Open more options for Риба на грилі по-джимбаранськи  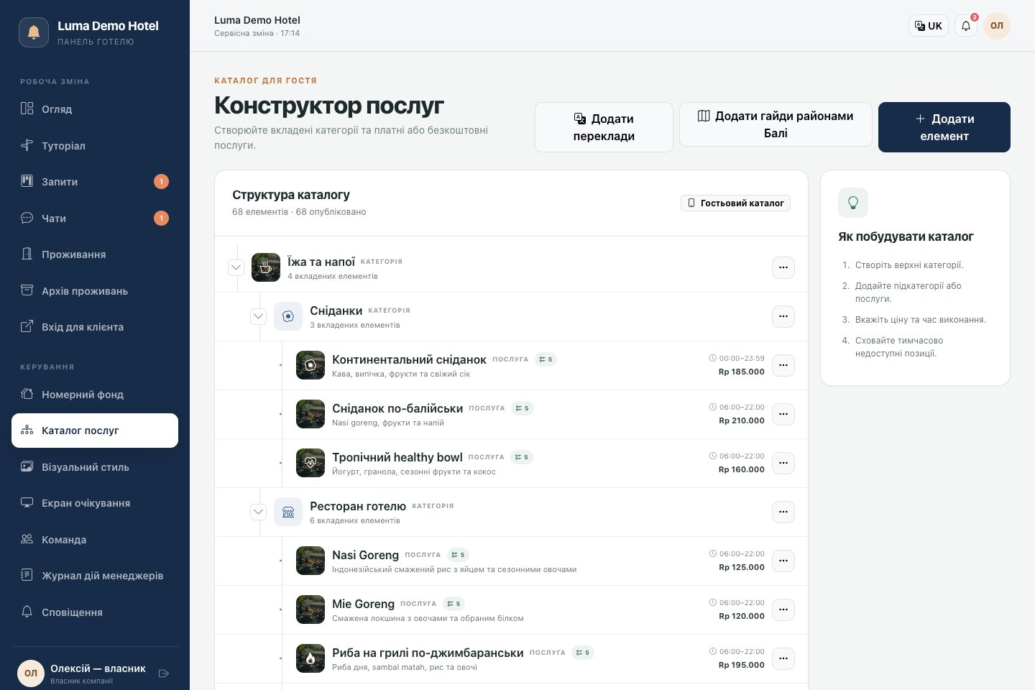tap(783, 658)
